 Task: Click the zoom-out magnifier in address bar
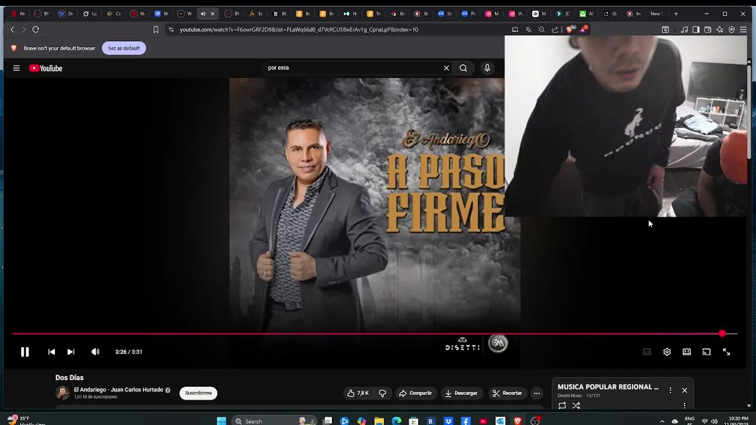542,30
